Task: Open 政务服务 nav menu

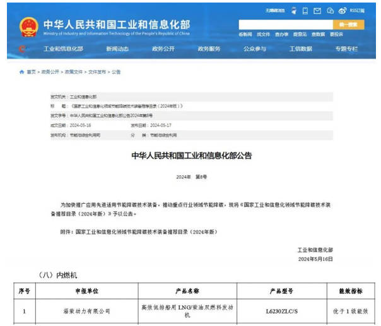Action: tap(209, 49)
